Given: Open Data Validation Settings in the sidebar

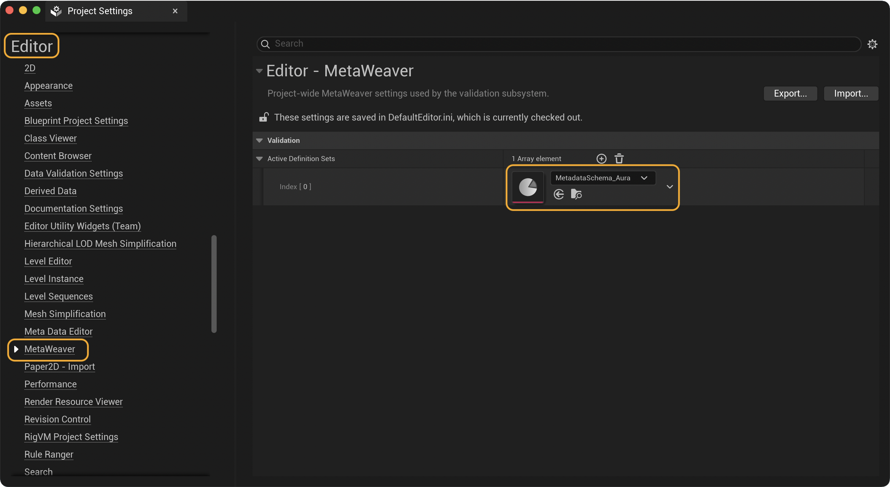Looking at the screenshot, I should pyautogui.click(x=74, y=173).
